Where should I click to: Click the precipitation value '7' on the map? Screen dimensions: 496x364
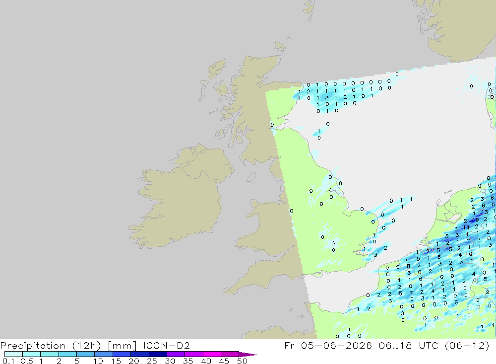411,292
